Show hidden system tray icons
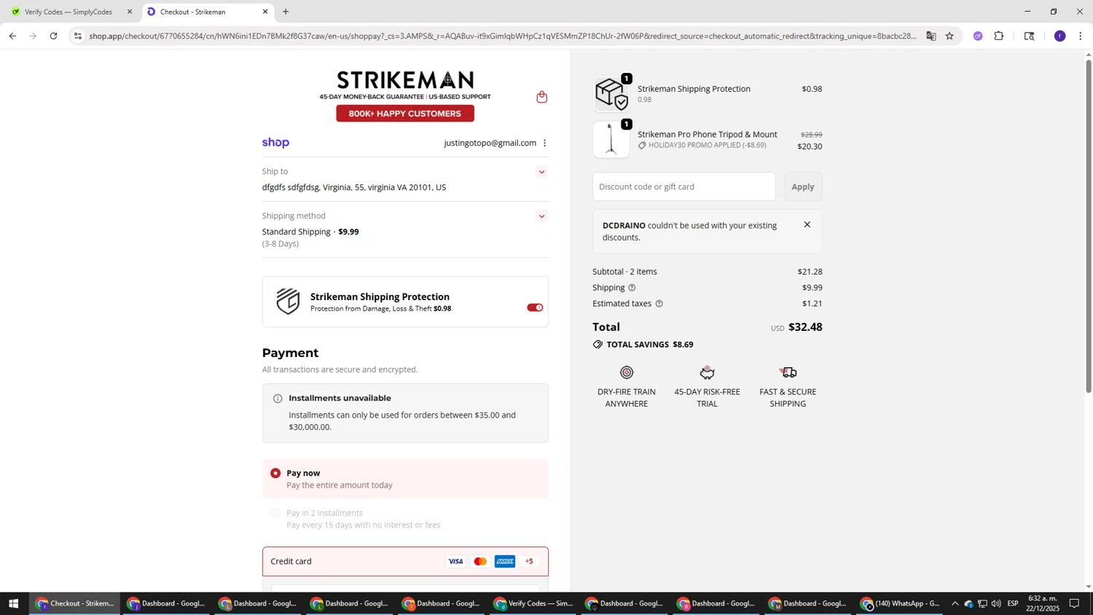The image size is (1093, 615). click(955, 603)
